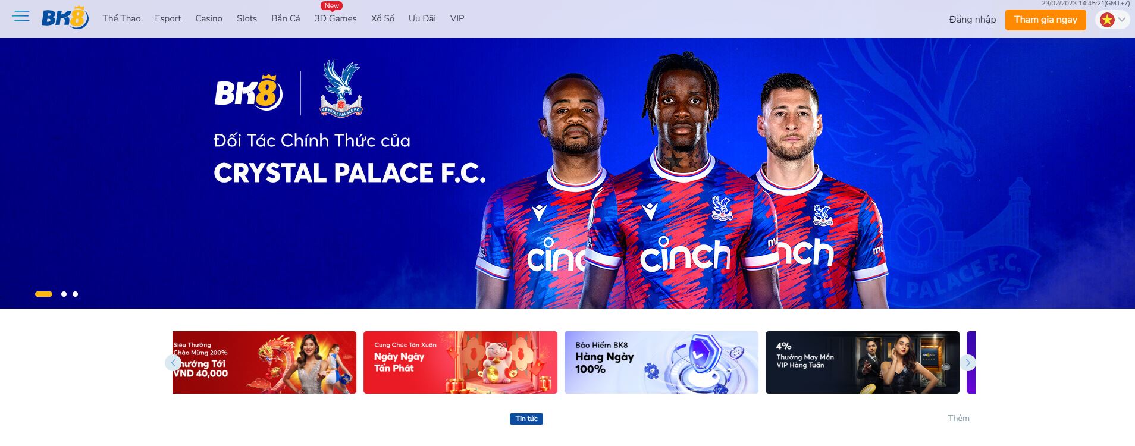Click the Vietnam flag language icon

[1106, 20]
